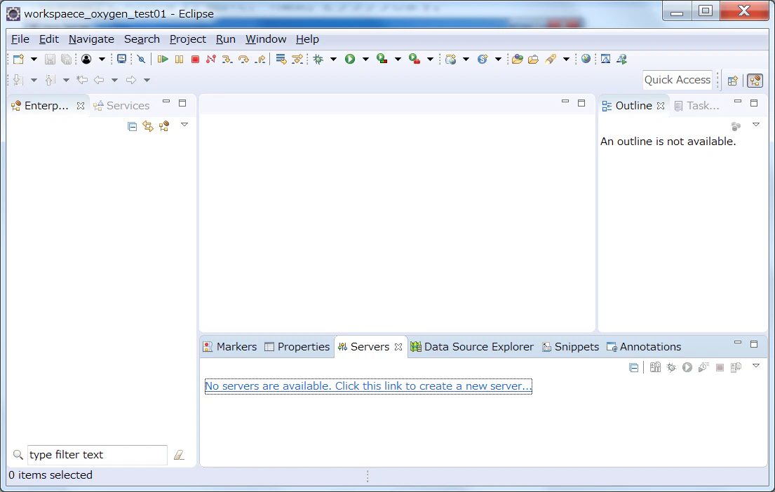775x492 pixels.
Task: Click the Quick Access search field
Action: click(677, 80)
